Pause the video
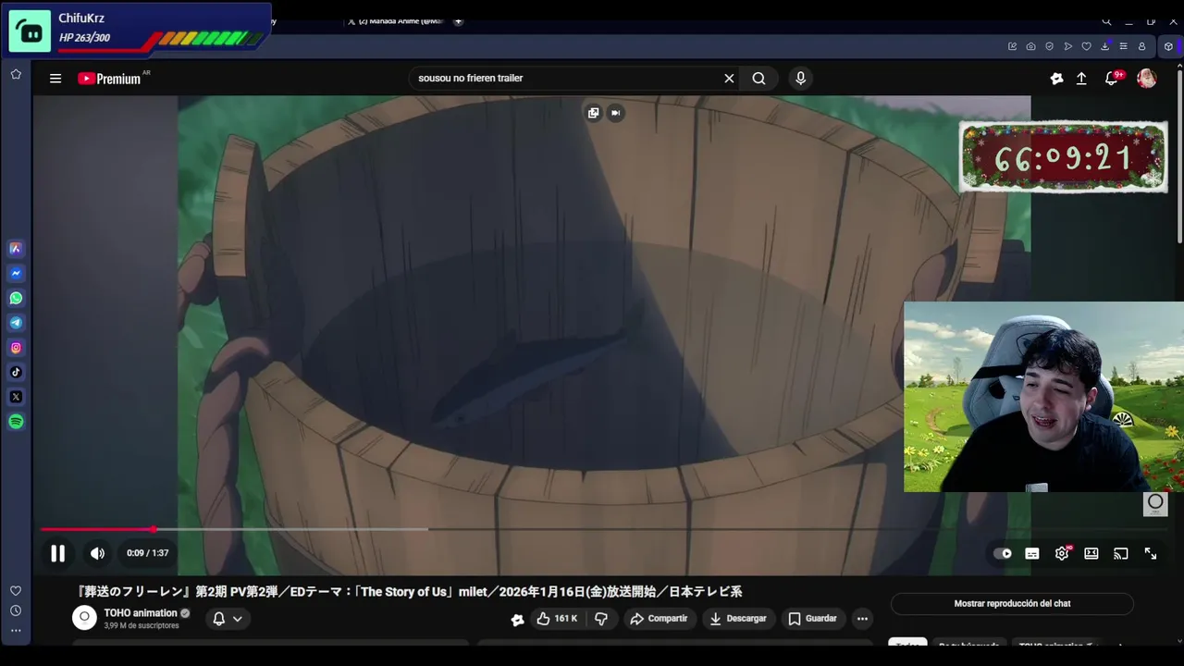This screenshot has height=666, width=1184. click(x=57, y=553)
